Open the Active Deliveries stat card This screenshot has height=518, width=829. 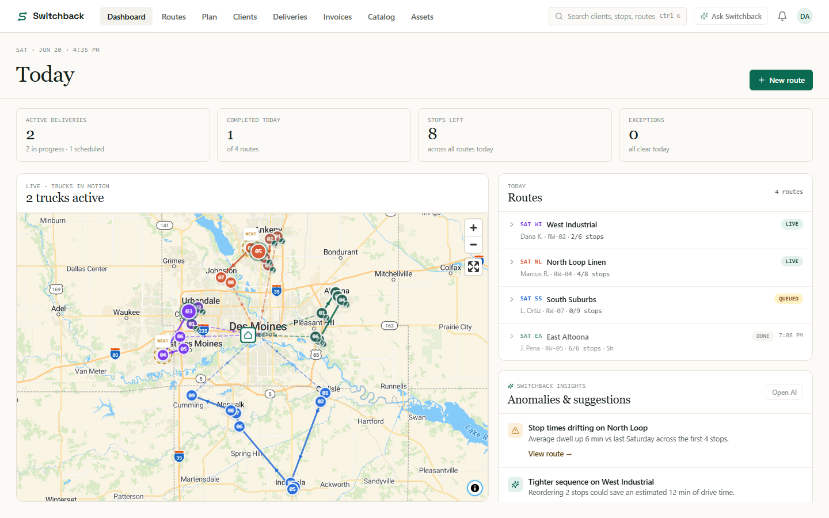tap(113, 135)
